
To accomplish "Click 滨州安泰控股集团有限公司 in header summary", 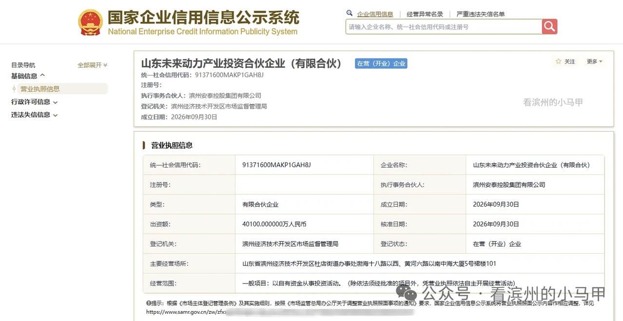I will (x=225, y=95).
